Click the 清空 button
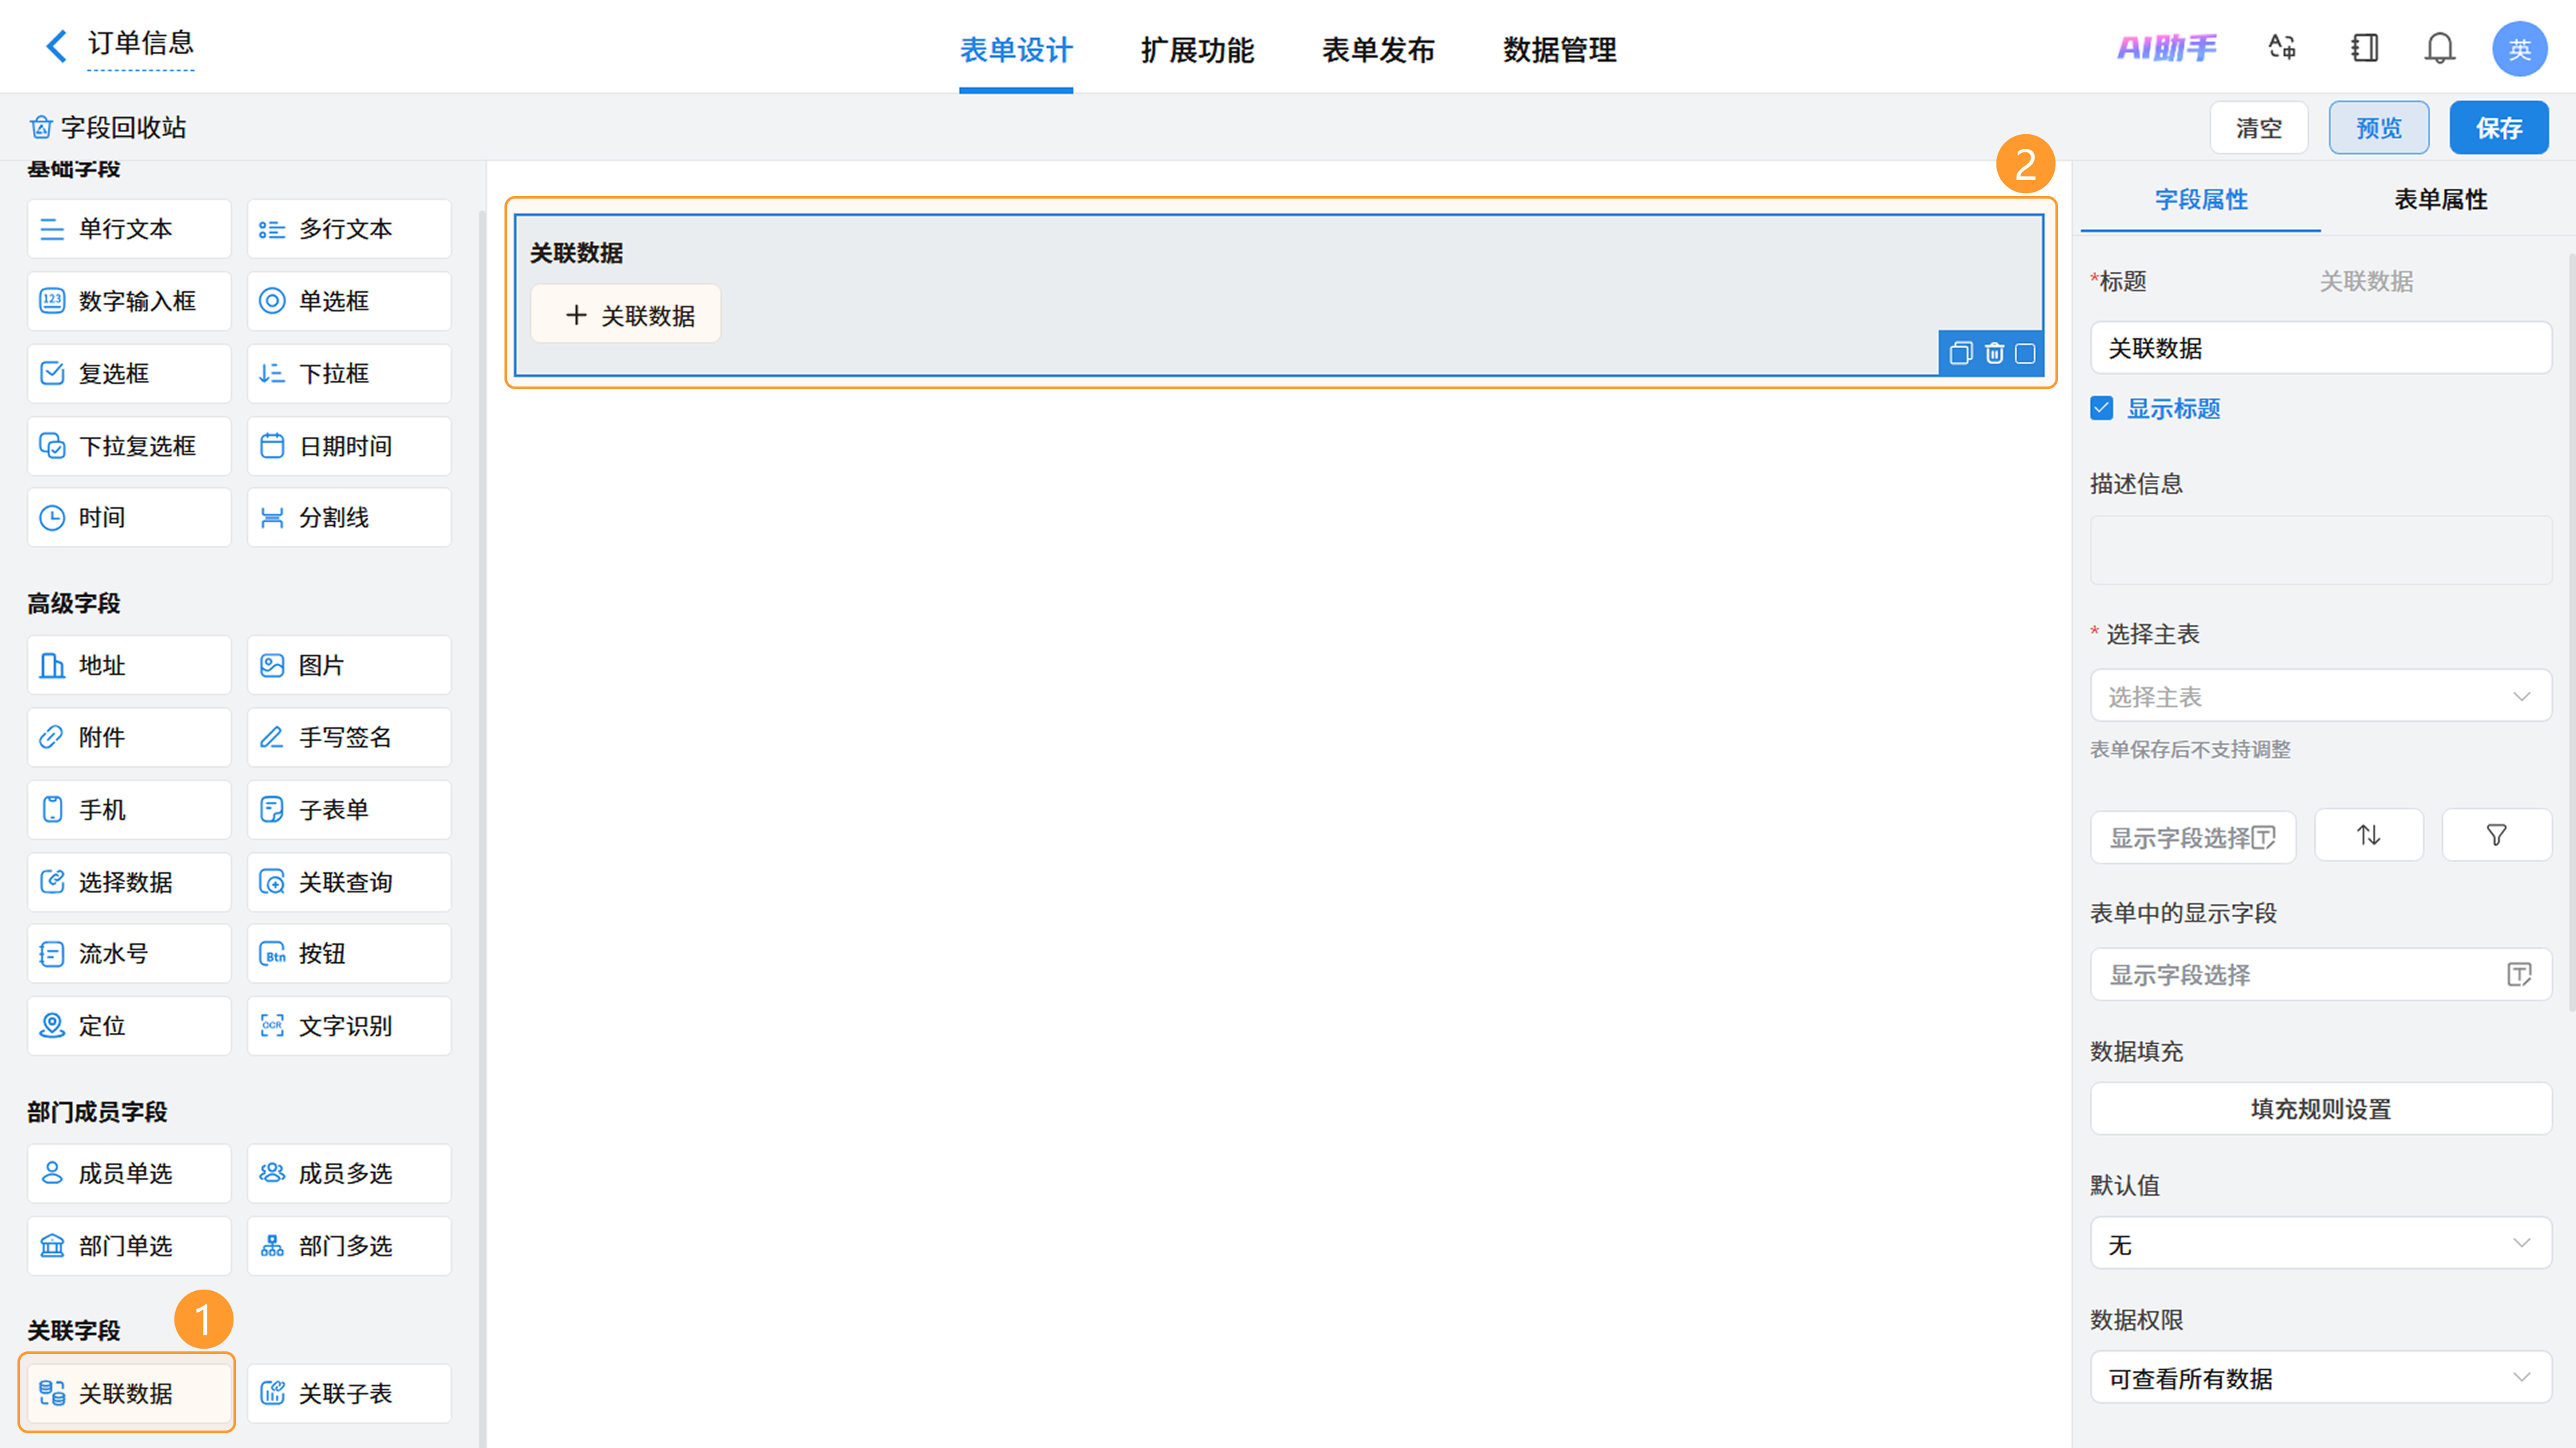The height and width of the screenshot is (1448, 2576). point(2258,128)
